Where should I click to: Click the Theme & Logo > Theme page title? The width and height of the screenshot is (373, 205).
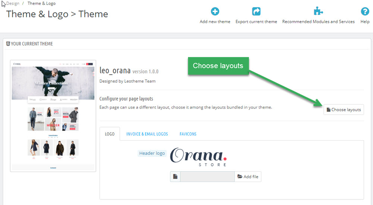tap(57, 14)
